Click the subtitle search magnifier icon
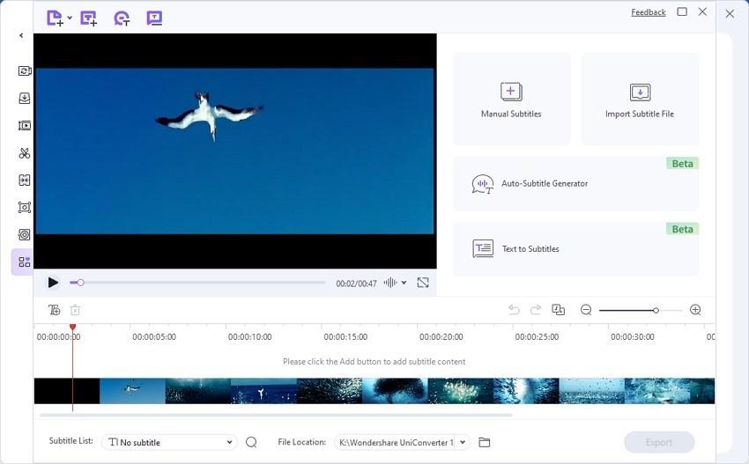 (251, 442)
